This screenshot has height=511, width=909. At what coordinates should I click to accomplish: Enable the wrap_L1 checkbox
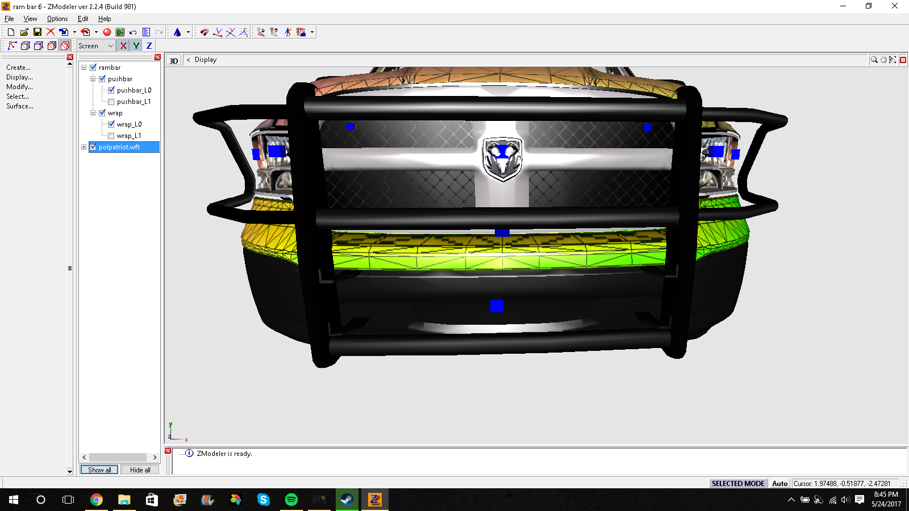(x=111, y=136)
